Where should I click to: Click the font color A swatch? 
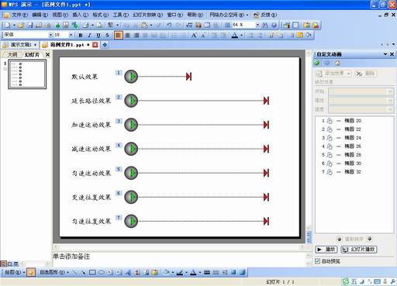[x=235, y=35]
